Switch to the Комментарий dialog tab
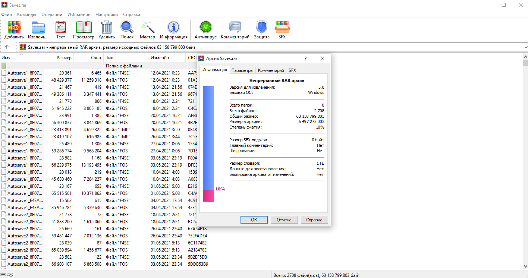528x278 pixels. pyautogui.click(x=271, y=70)
